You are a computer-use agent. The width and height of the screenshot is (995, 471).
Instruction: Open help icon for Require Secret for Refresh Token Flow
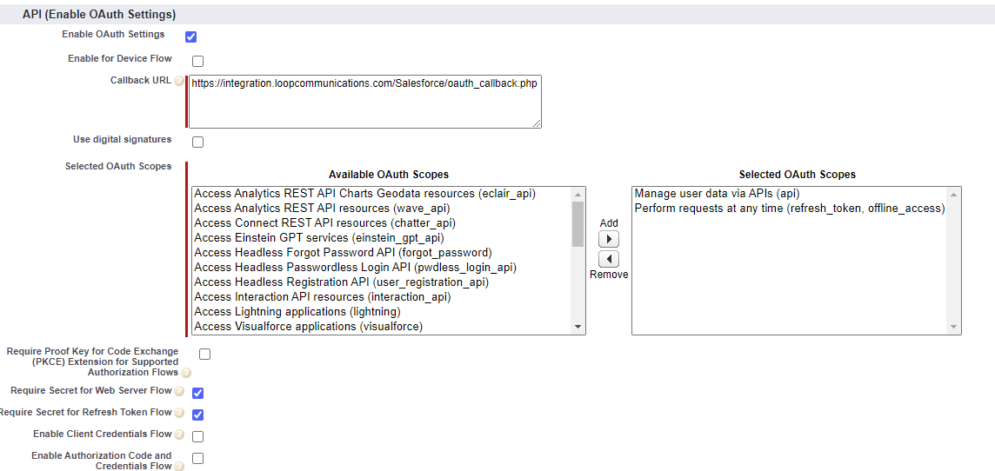[x=179, y=414]
